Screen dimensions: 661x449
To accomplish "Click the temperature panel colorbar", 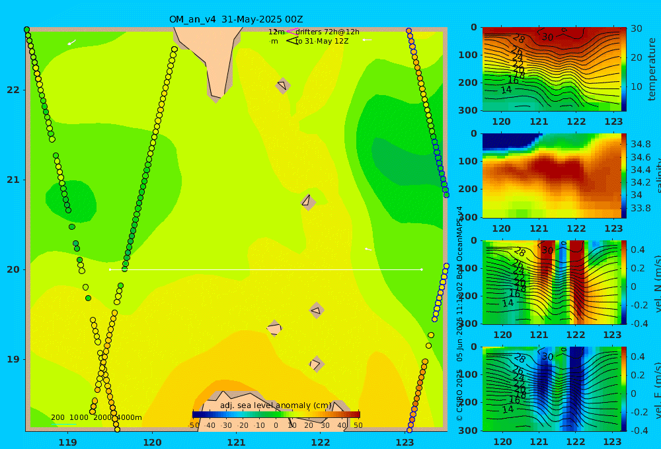I will pos(623,69).
